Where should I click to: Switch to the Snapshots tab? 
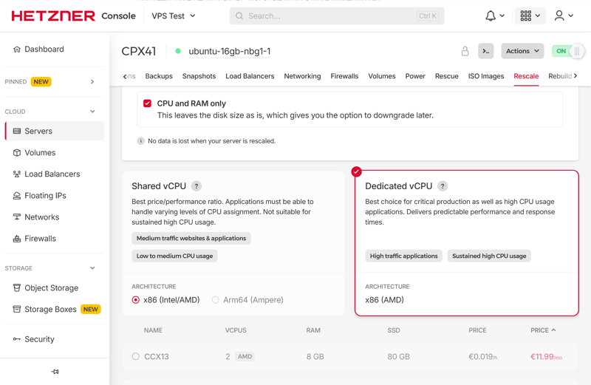coord(199,76)
